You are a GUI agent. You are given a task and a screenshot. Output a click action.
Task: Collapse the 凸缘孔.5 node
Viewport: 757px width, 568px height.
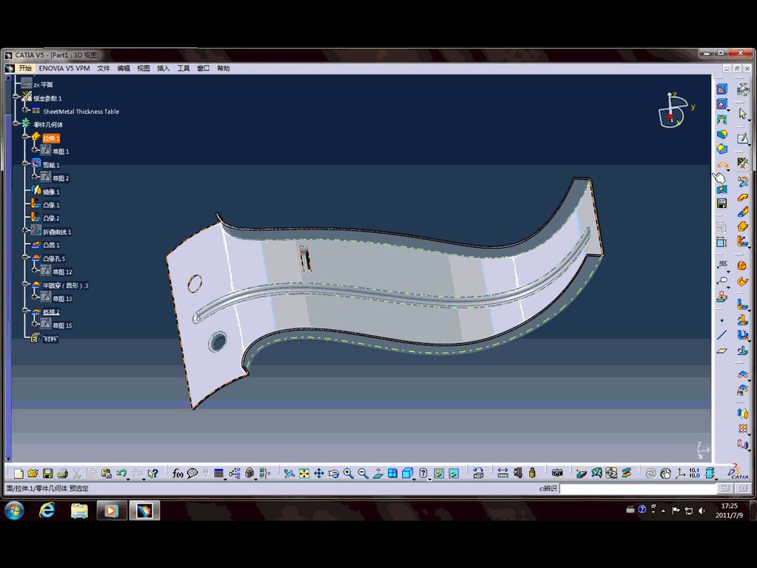(26, 257)
